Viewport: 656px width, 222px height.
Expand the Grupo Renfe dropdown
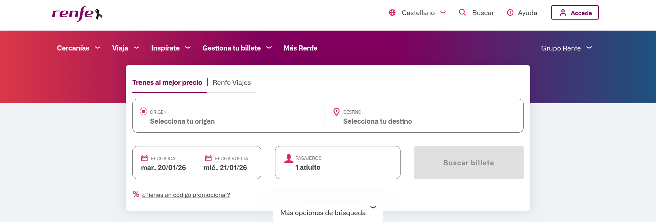point(566,48)
